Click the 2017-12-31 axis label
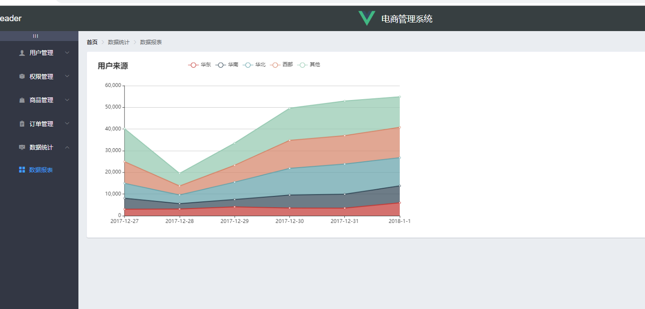Image resolution: width=645 pixels, height=309 pixels. coord(344,221)
